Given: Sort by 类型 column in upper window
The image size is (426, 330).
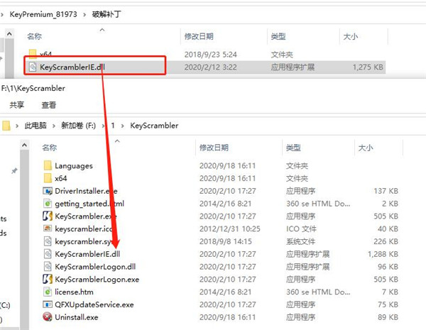Looking at the screenshot, I should click(278, 36).
